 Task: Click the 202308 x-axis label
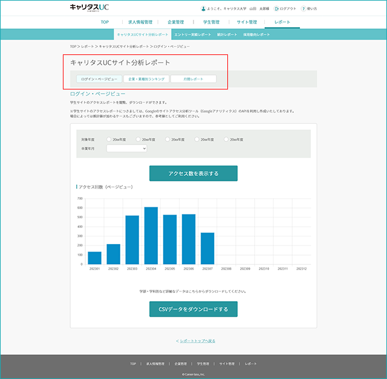click(x=226, y=269)
